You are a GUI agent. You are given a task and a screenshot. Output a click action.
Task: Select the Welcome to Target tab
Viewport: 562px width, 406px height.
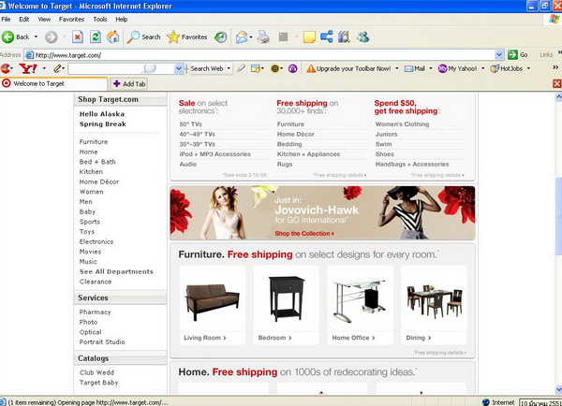point(53,83)
